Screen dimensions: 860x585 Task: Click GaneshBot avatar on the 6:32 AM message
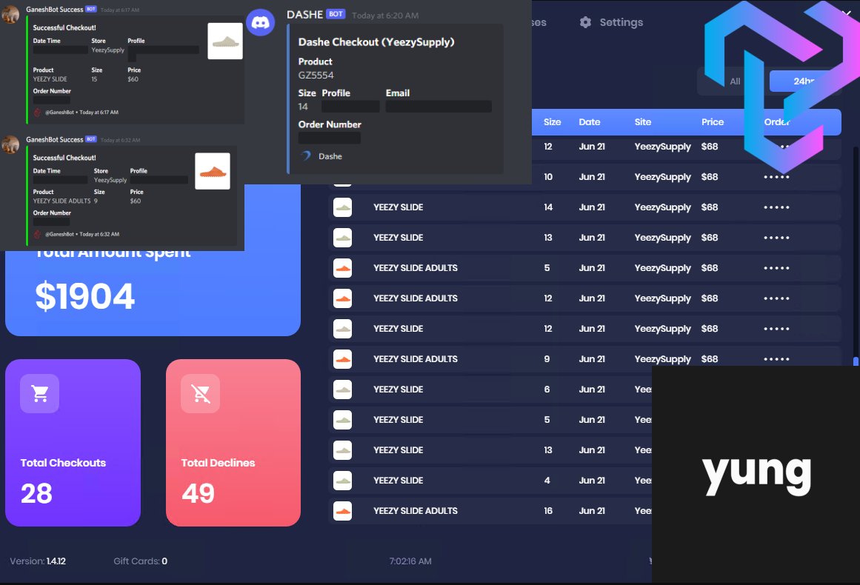(10, 144)
